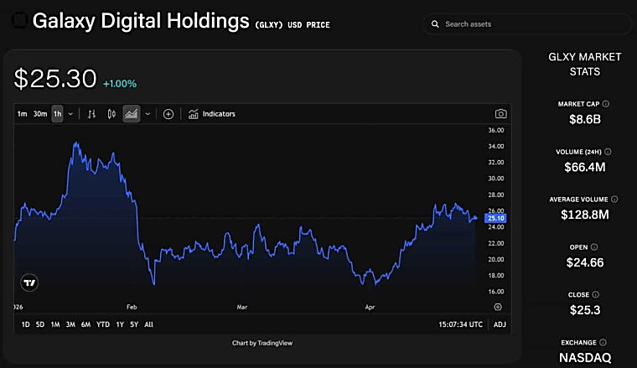Click the Feb date axis label
This screenshot has width=637, height=368.
pos(132,307)
